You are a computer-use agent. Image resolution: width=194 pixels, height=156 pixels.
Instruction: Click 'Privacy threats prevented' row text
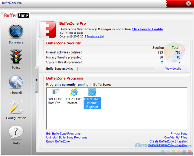(64, 57)
